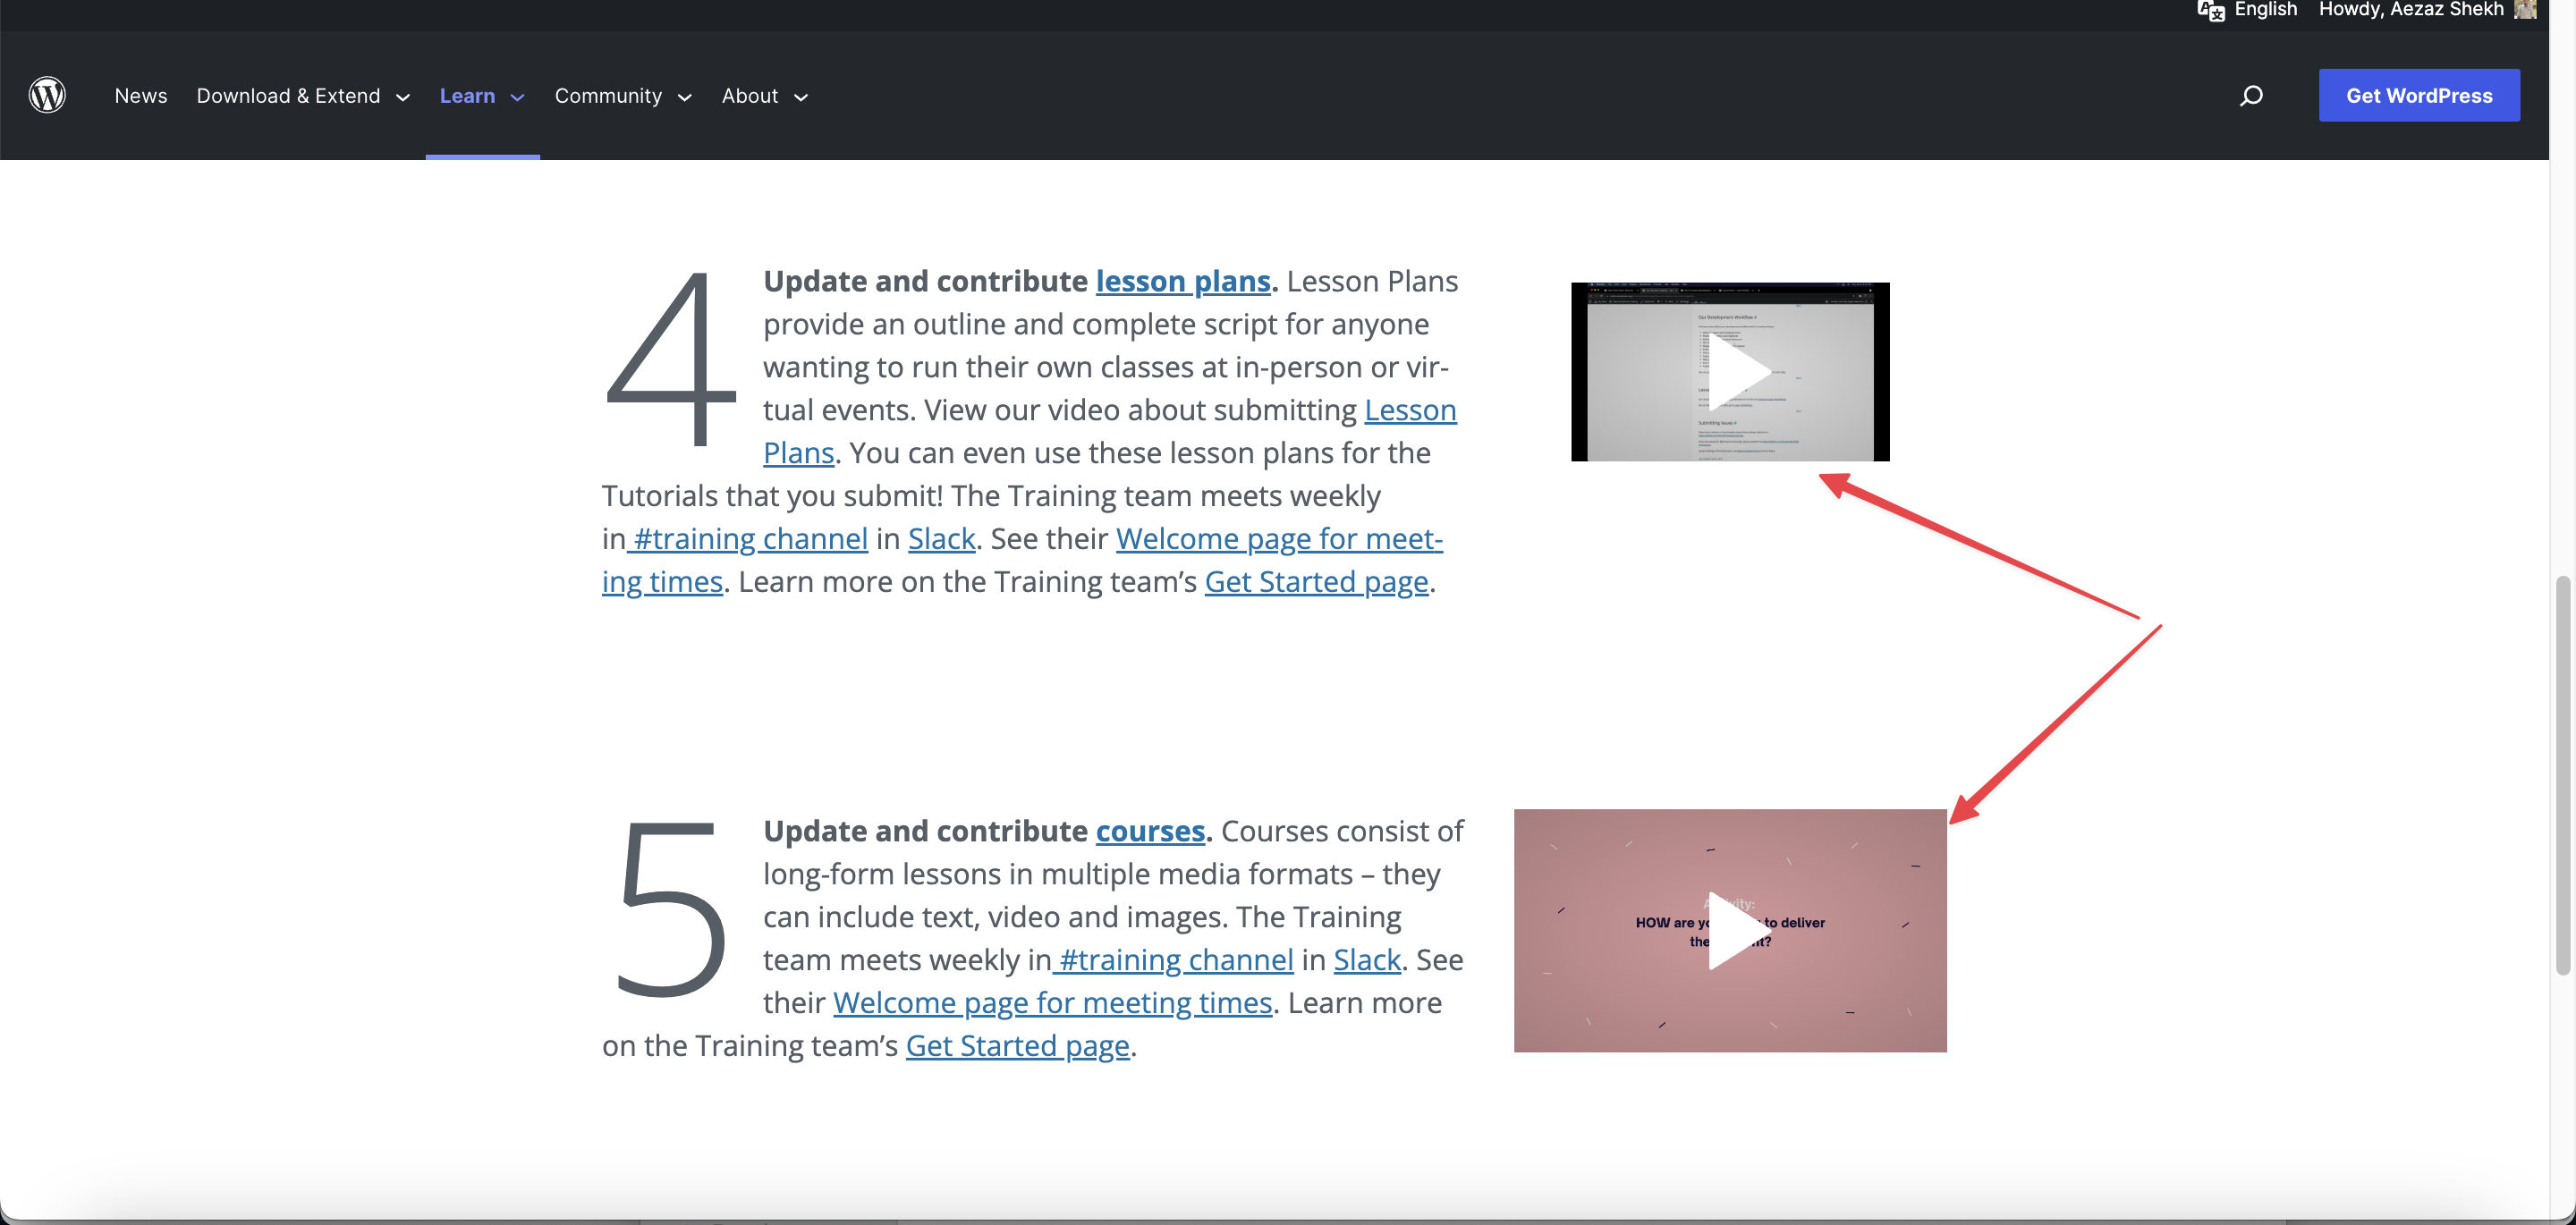Open the courses link
The height and width of the screenshot is (1225, 2576).
coord(1150,830)
